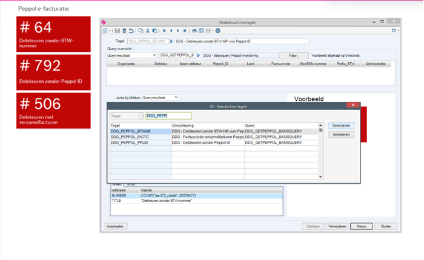This screenshot has height=260, width=424.
Task: Click the favorites heart icon
Action: tap(394, 30)
